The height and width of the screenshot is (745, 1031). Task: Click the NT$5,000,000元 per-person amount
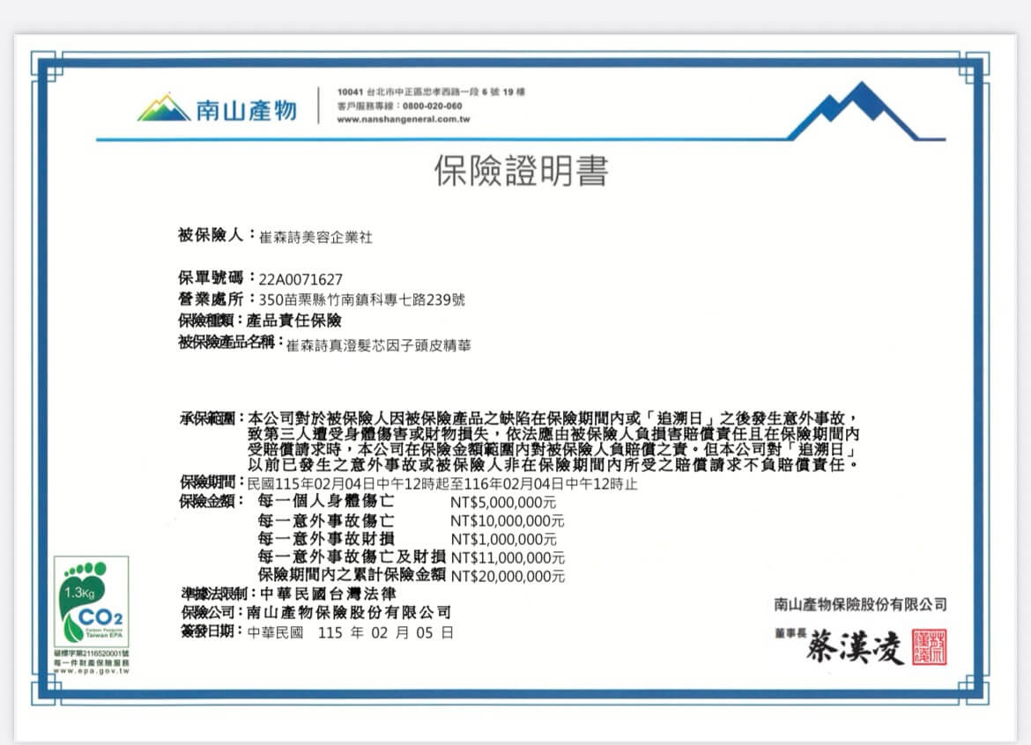click(503, 502)
